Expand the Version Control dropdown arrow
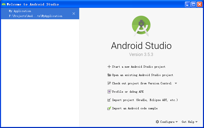 [176, 83]
